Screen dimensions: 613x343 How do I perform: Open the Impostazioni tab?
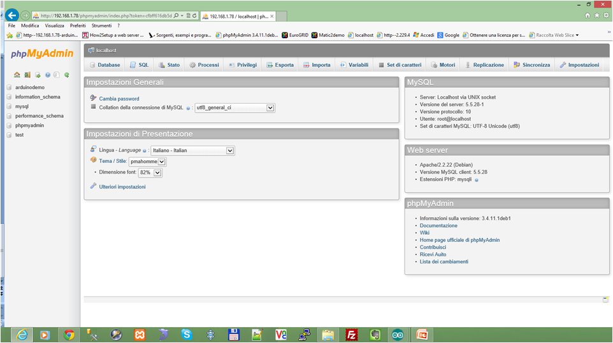[x=579, y=65]
